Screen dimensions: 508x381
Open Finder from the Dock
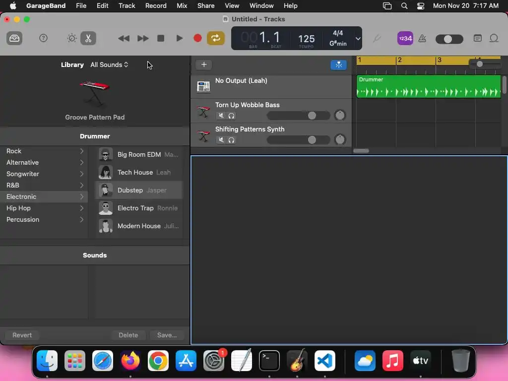click(47, 361)
